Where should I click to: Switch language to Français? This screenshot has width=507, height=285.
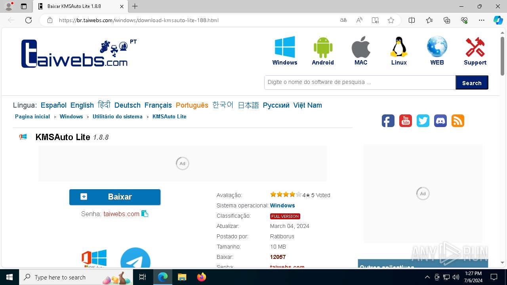tap(158, 105)
